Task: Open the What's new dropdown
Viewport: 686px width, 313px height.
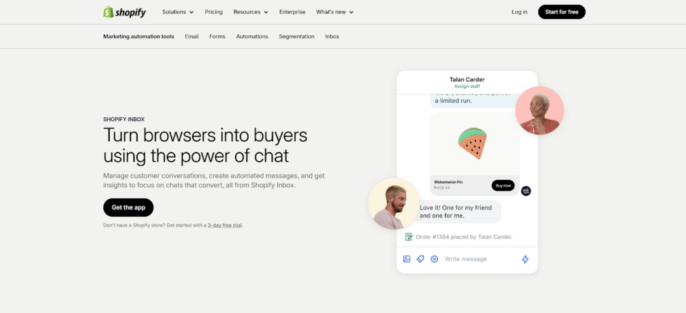Action: pos(334,12)
